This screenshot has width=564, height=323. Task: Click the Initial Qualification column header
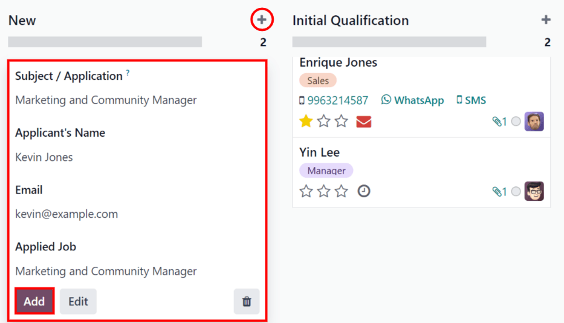click(351, 21)
